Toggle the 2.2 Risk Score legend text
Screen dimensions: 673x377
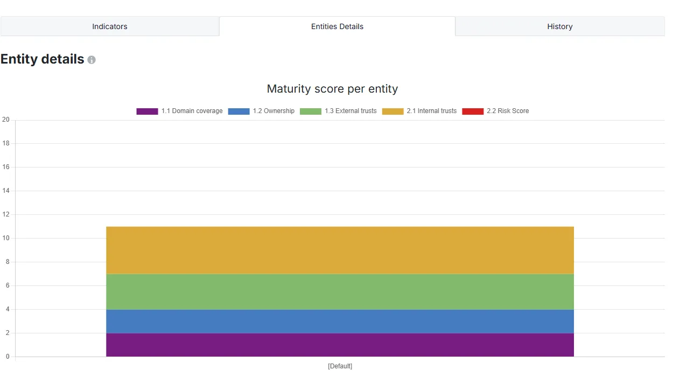click(x=508, y=111)
